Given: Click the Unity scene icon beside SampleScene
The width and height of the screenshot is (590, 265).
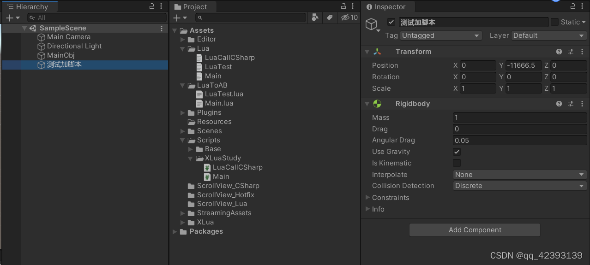Looking at the screenshot, I should coord(33,28).
